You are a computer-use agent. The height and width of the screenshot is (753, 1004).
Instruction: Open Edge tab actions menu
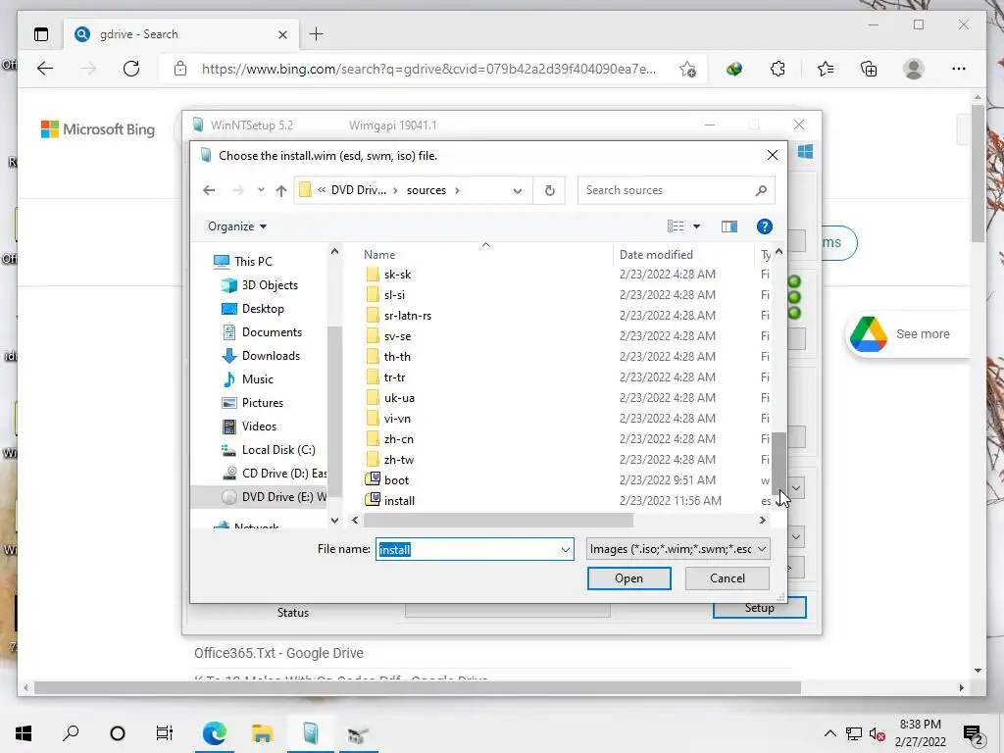(x=41, y=34)
